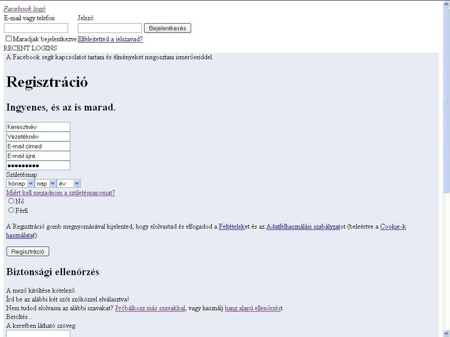Click the scrollbar down arrow
The image size is (450, 337).
coord(446,333)
